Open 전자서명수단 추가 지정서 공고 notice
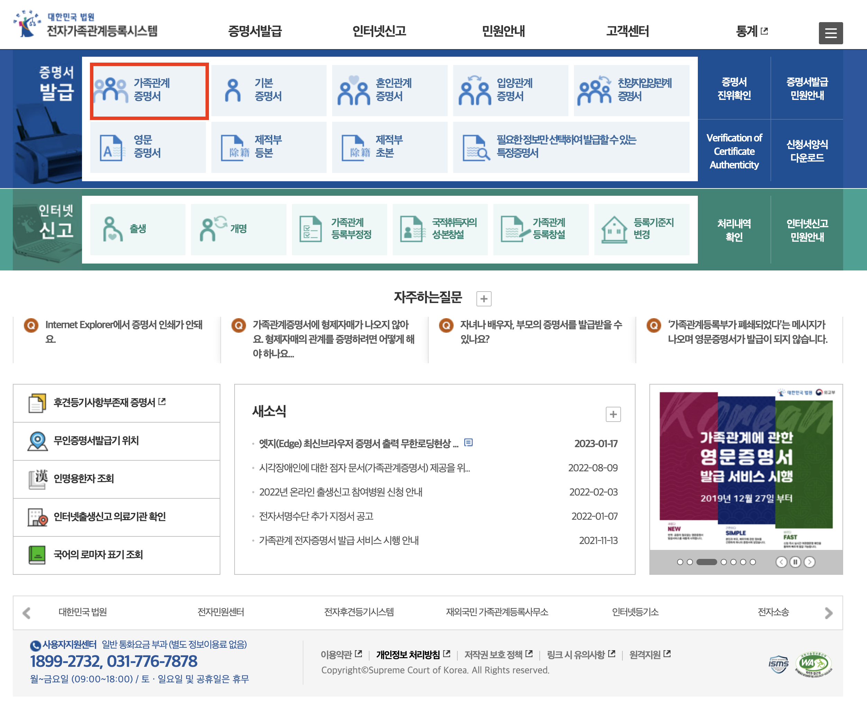This screenshot has width=867, height=709. 316,516
